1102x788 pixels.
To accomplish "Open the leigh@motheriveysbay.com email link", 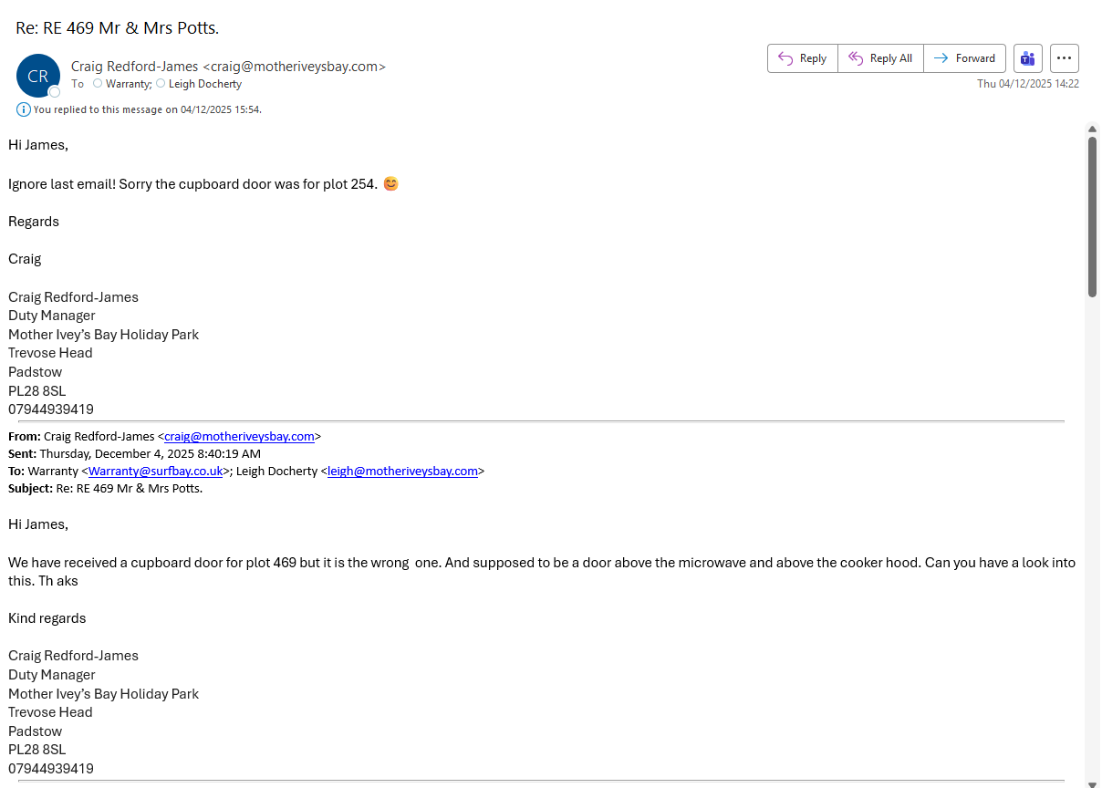I will (x=402, y=472).
